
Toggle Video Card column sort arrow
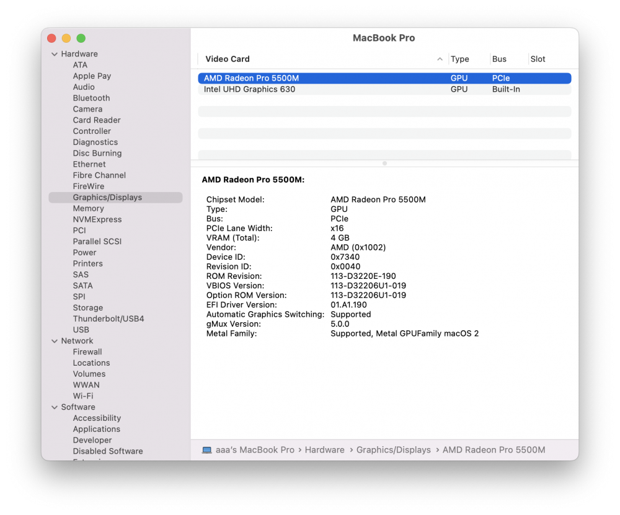(x=440, y=59)
